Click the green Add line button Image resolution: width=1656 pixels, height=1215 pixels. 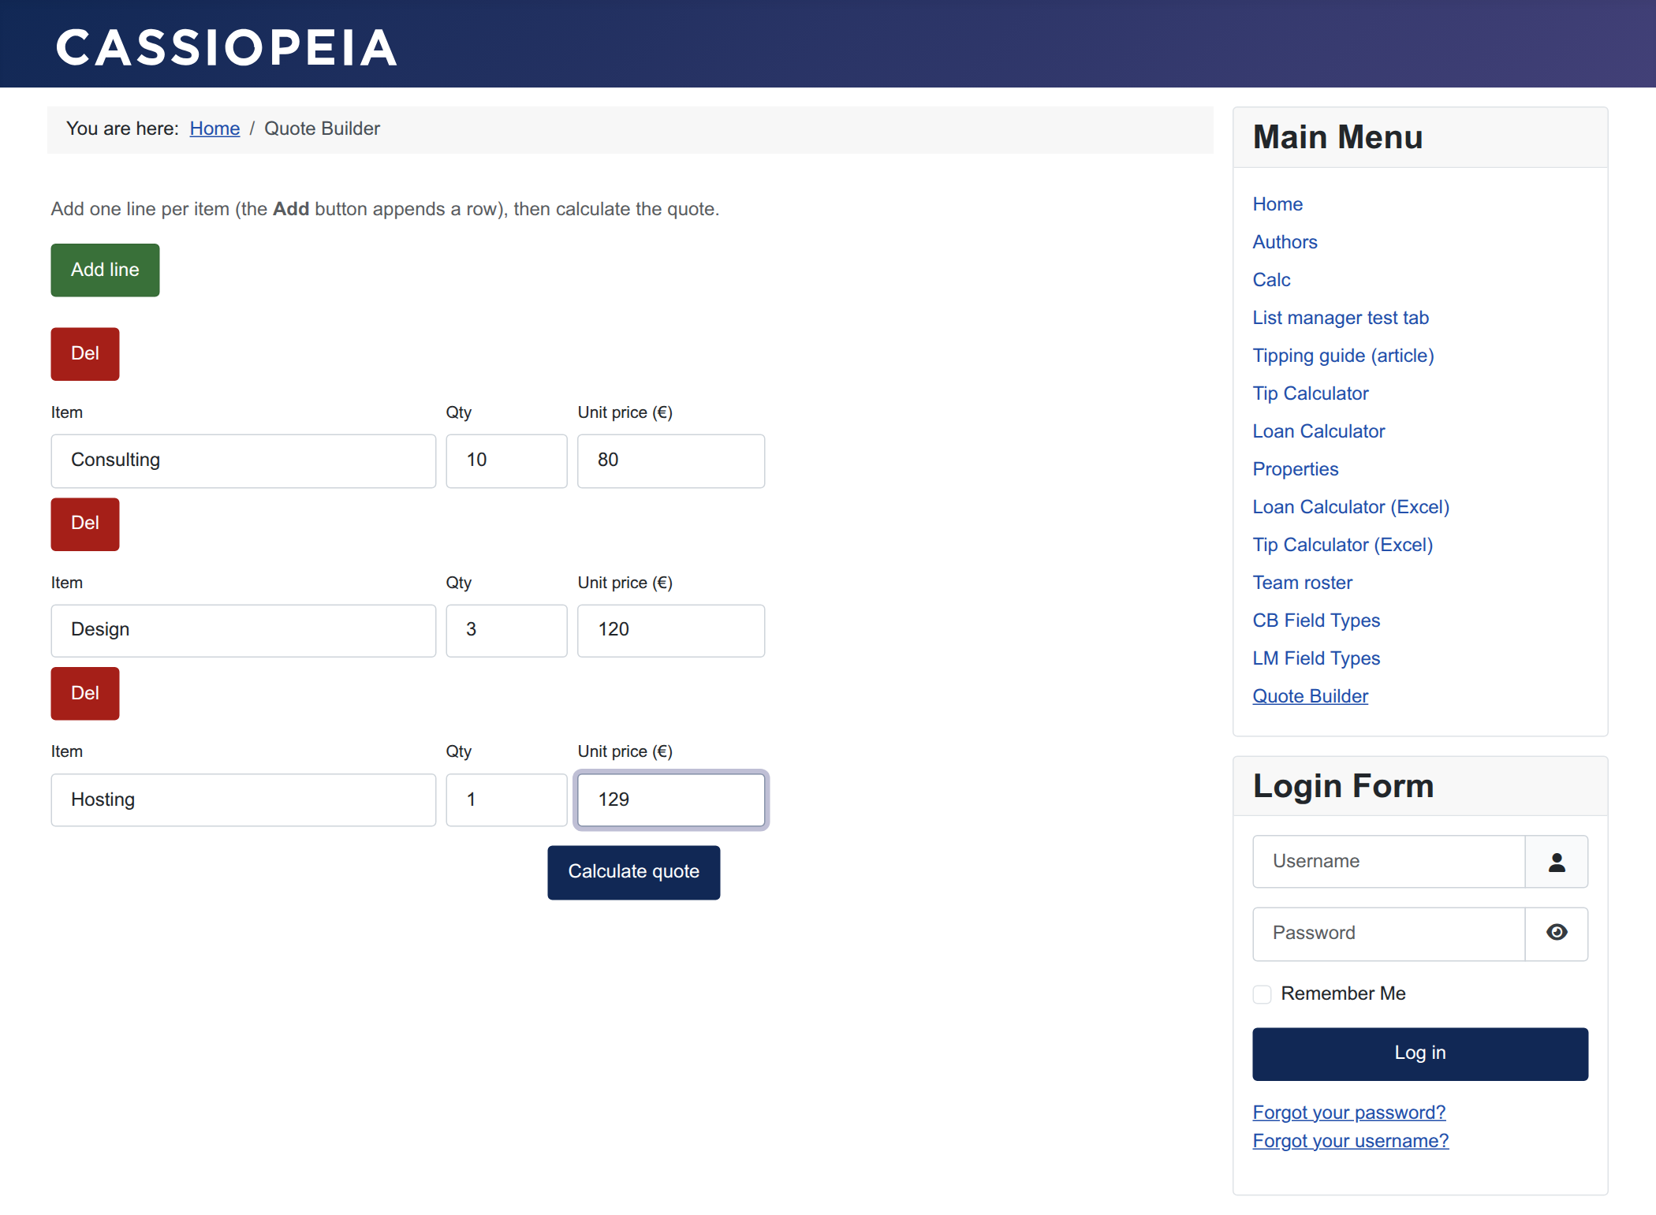coord(105,270)
